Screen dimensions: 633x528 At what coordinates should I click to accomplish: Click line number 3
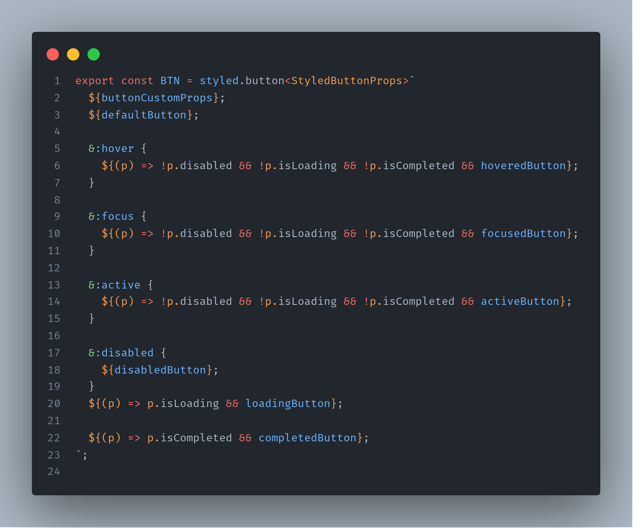[x=57, y=115]
